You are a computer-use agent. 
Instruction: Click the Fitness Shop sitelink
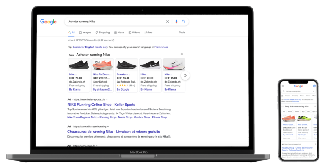tap(160, 118)
